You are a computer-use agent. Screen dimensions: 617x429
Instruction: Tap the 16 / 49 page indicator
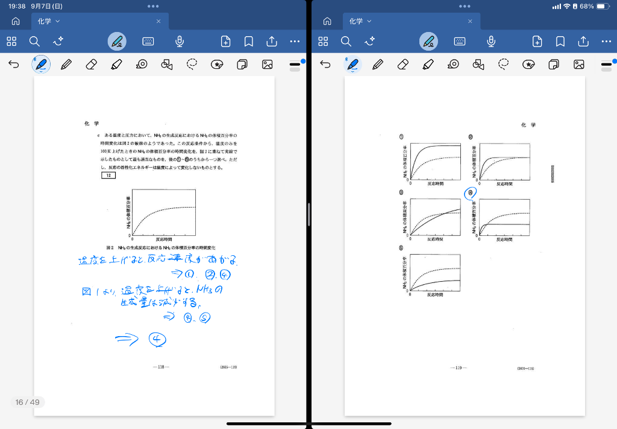(27, 402)
